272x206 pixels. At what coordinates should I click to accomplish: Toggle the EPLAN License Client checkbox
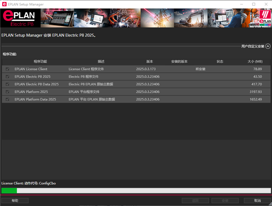(7, 69)
